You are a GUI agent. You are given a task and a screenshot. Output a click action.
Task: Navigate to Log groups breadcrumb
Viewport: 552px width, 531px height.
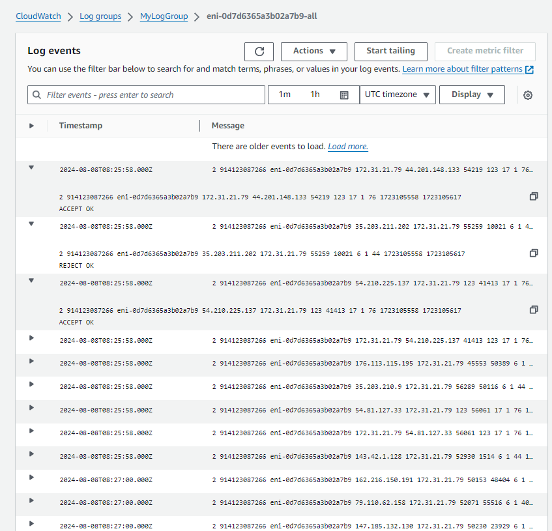click(x=100, y=16)
